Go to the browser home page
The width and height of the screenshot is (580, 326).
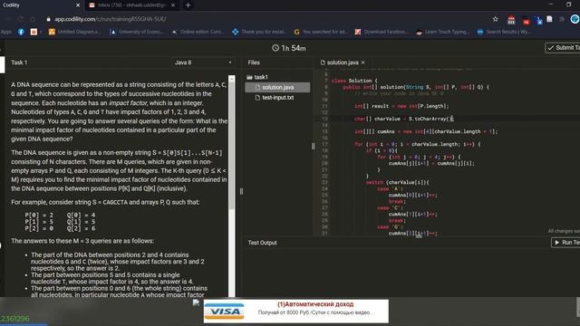click(x=33, y=19)
